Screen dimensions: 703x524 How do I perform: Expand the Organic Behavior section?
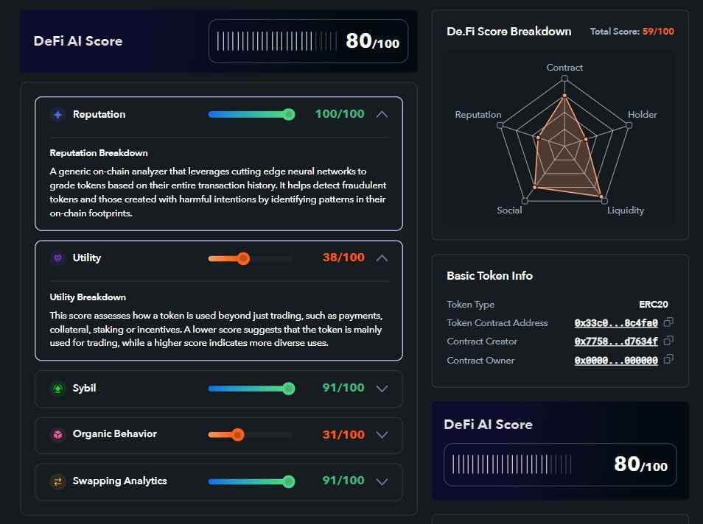(x=382, y=435)
